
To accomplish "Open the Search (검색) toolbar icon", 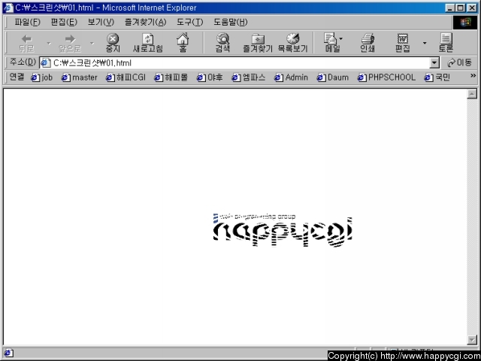I will click(222, 43).
